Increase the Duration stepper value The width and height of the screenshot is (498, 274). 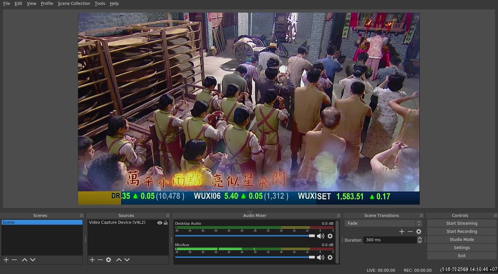point(419,238)
